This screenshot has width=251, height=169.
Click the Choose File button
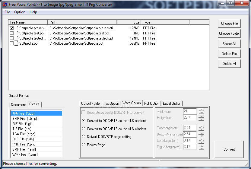click(x=229, y=24)
